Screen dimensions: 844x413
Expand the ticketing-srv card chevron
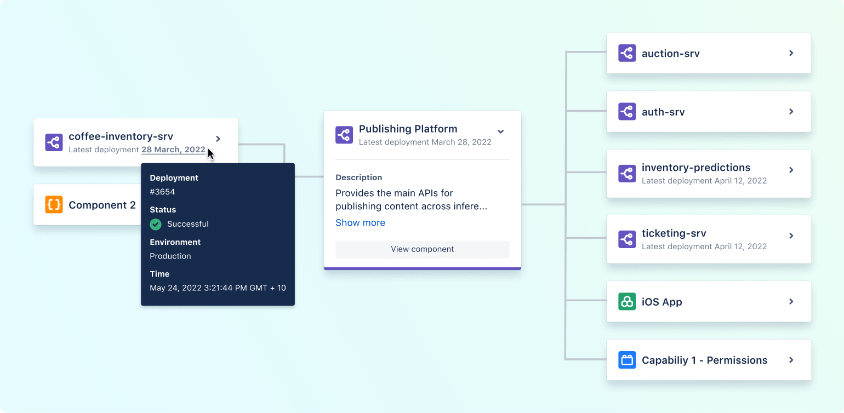pyautogui.click(x=791, y=236)
